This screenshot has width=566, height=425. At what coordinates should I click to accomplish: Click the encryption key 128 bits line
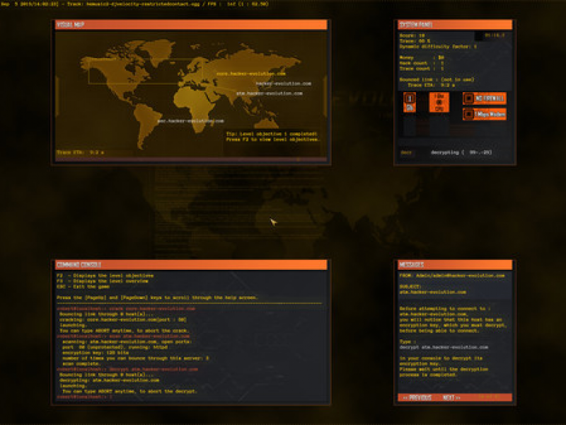click(96, 353)
